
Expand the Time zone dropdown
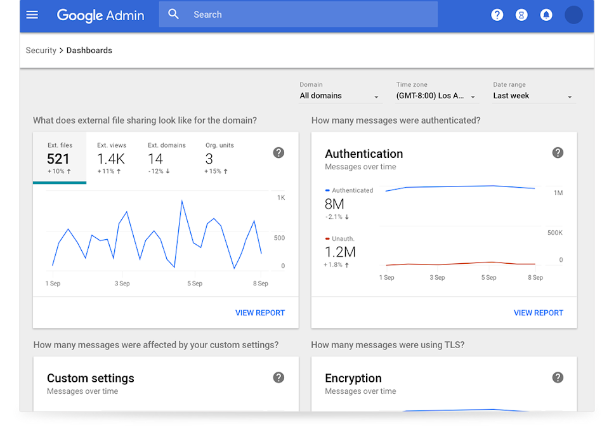[436, 96]
